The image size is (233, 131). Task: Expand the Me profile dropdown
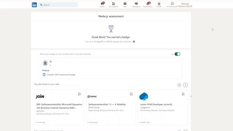point(159,5)
